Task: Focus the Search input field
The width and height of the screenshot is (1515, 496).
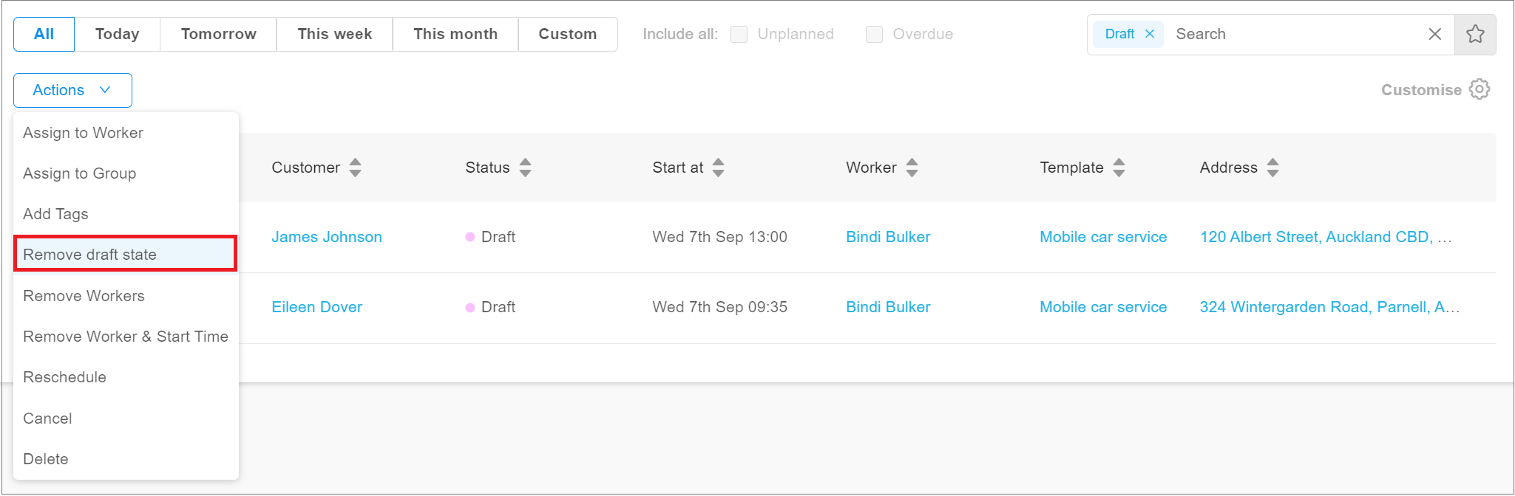Action: tap(1294, 34)
